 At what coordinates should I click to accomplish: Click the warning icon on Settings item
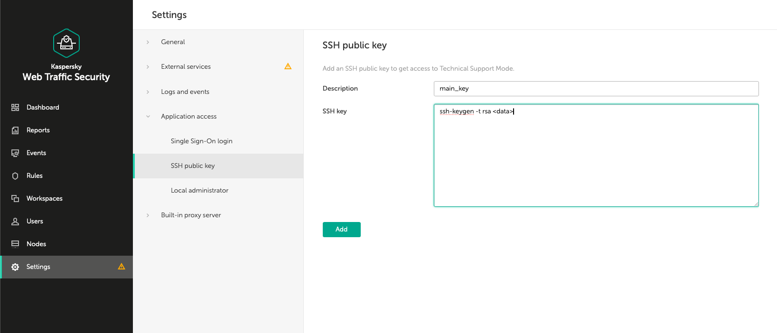coord(122,267)
